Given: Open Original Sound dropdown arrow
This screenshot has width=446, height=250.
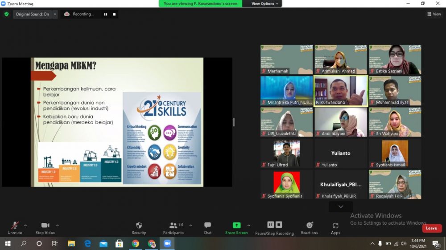Looking at the screenshot, I should 55,14.
